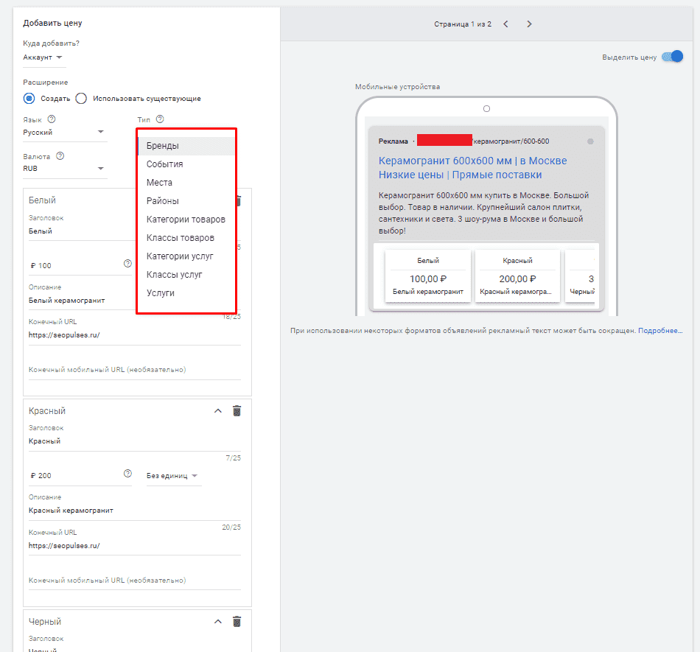The image size is (700, 652).
Task: Delete the Красный price item
Action: coord(237,410)
